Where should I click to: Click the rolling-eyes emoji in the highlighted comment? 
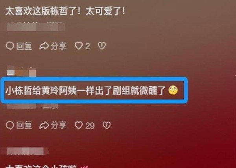coord(173,90)
